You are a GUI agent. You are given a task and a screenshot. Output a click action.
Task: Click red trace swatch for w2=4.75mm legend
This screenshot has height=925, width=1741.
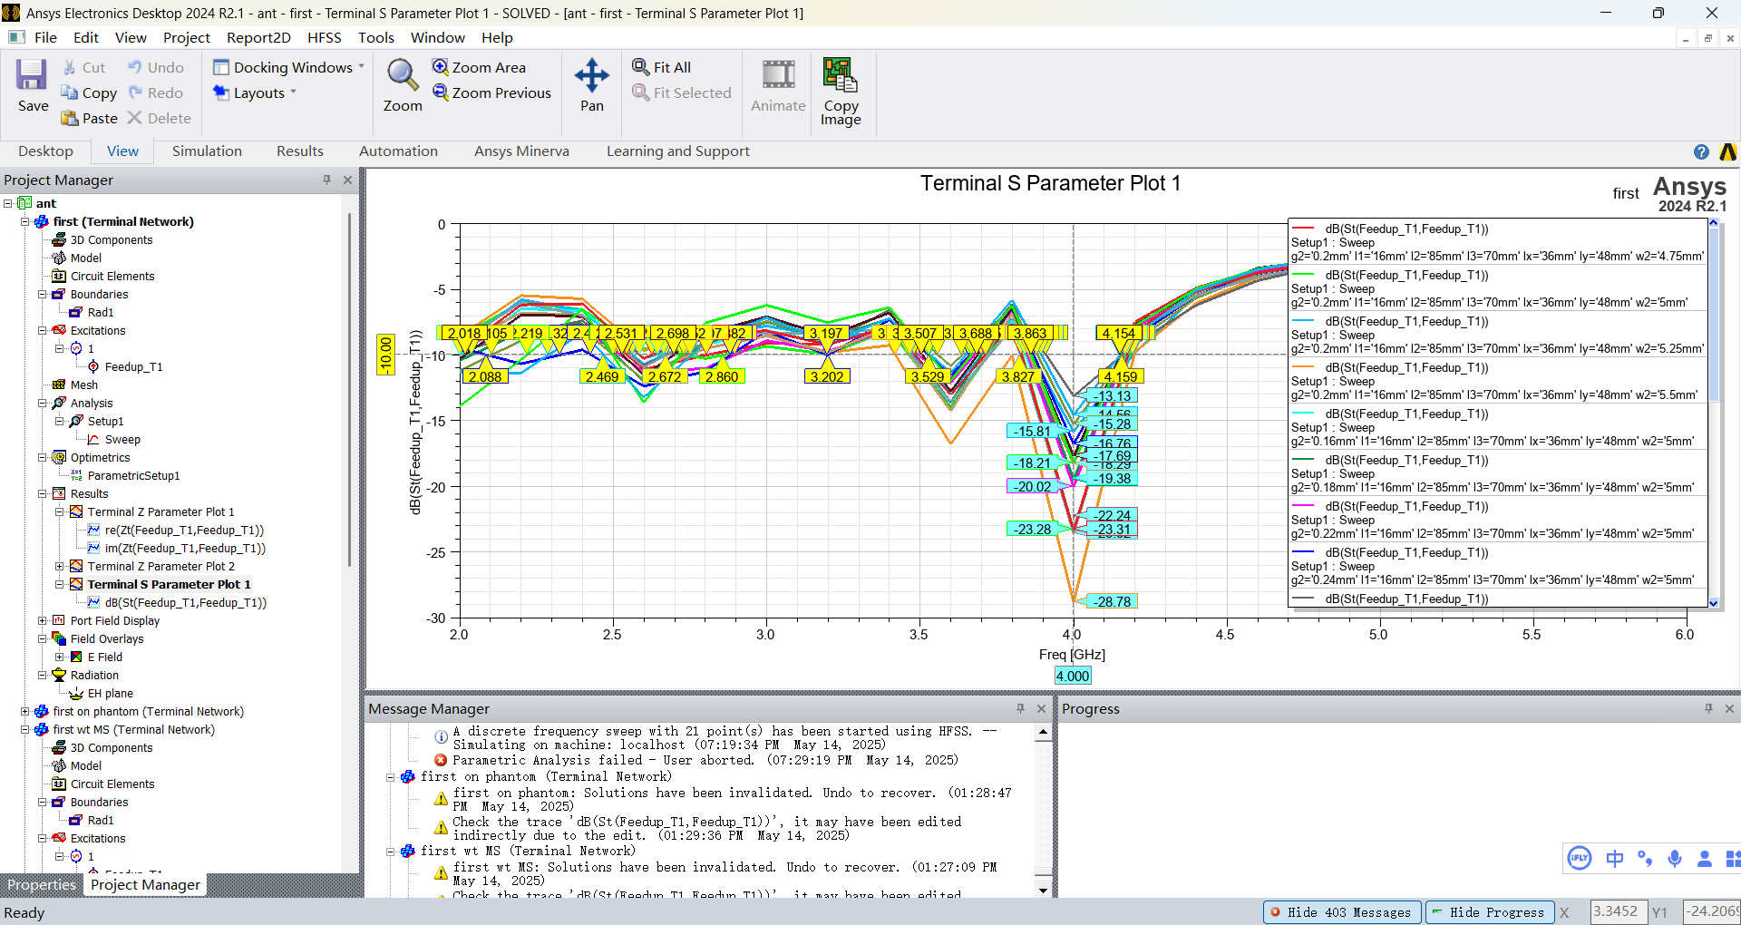1303,229
